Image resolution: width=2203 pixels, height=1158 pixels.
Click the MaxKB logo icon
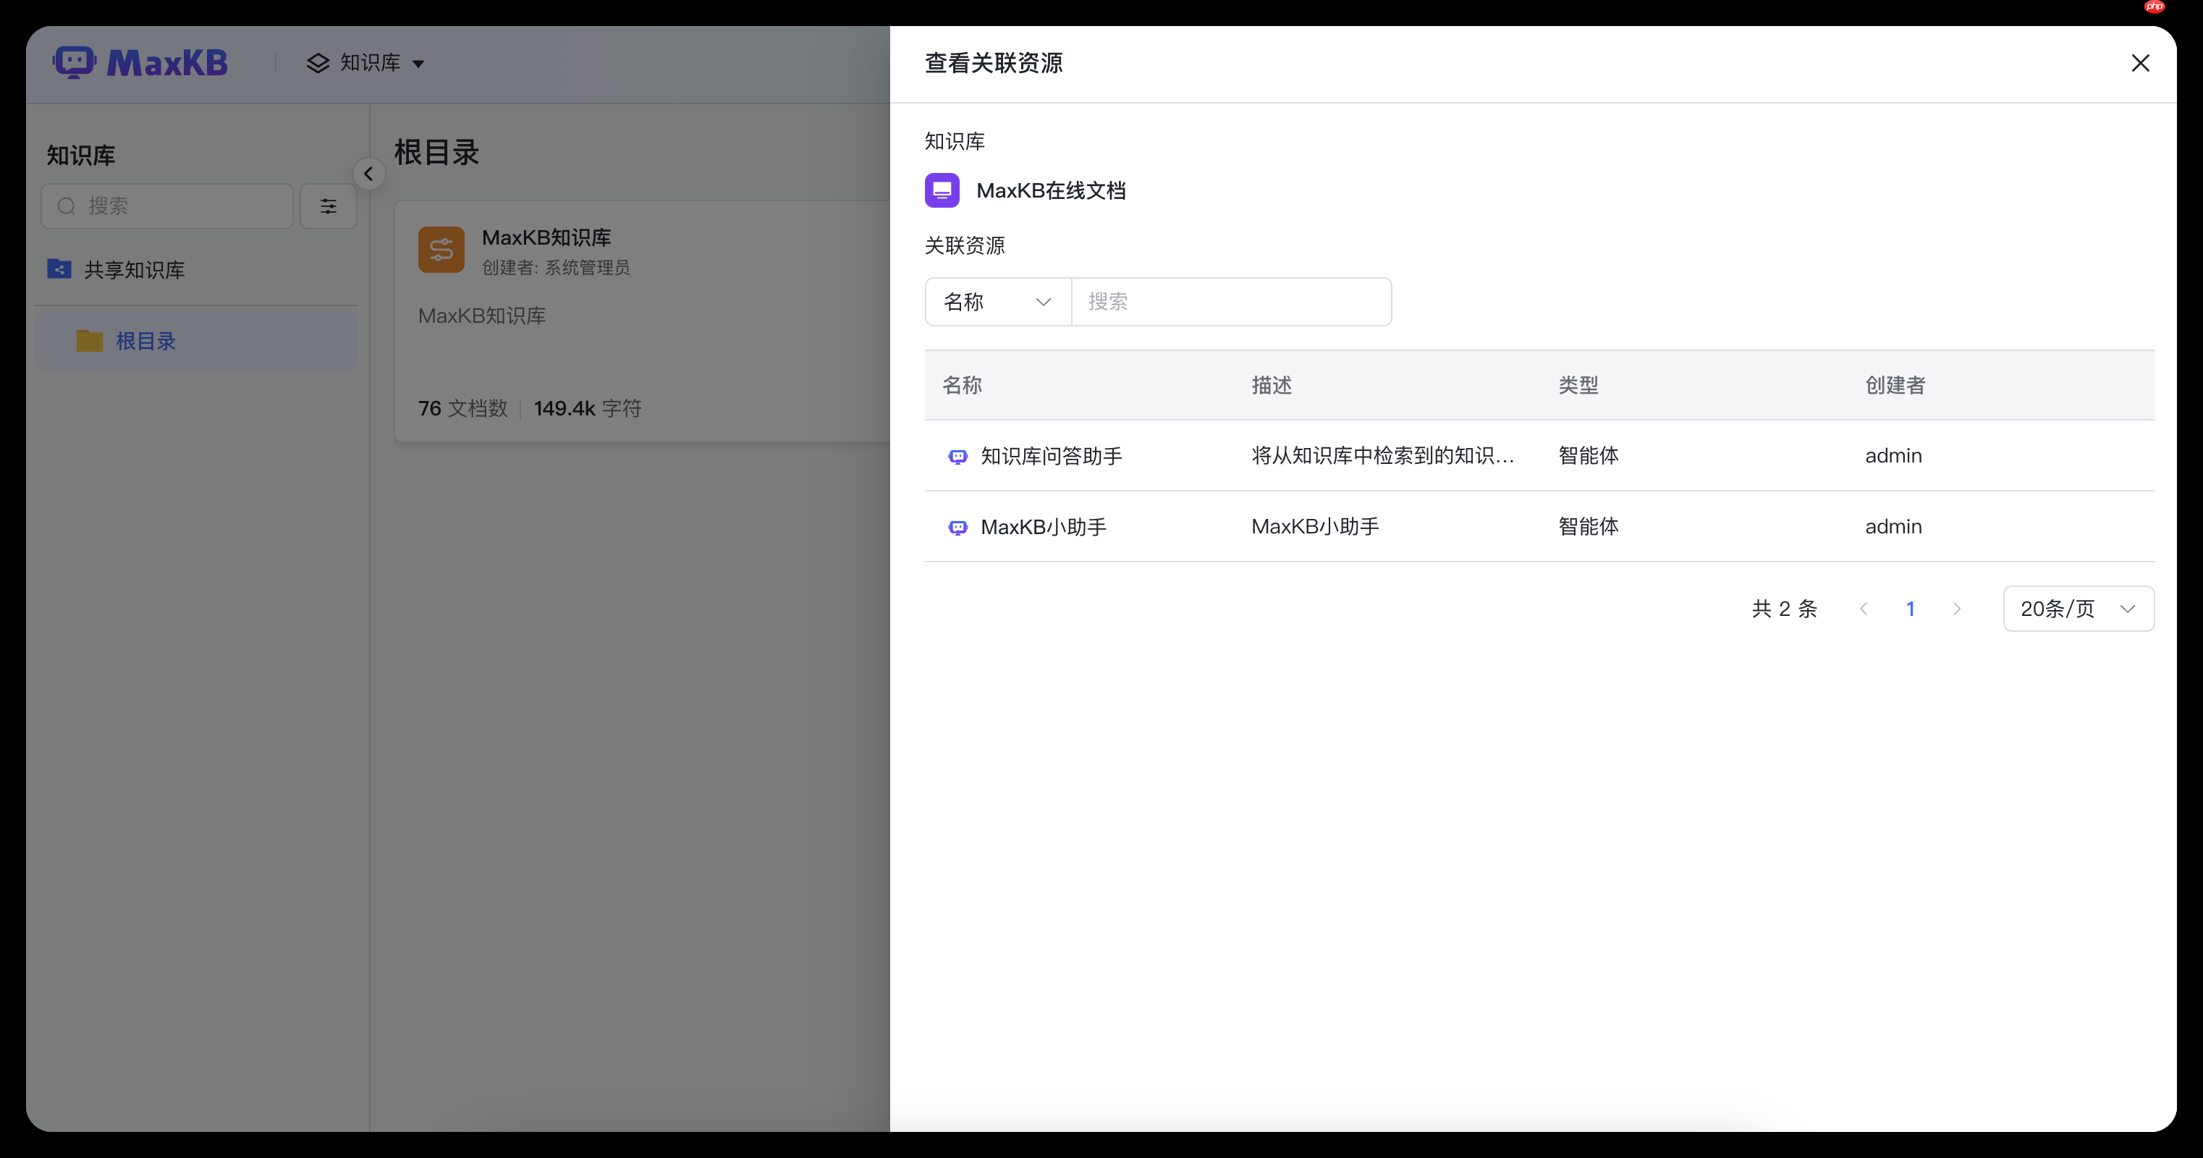tap(75, 62)
